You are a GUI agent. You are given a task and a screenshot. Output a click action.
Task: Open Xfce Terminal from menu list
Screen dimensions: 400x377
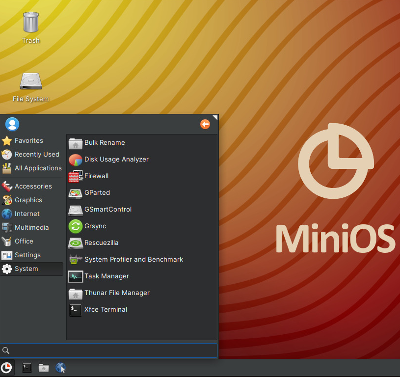106,310
